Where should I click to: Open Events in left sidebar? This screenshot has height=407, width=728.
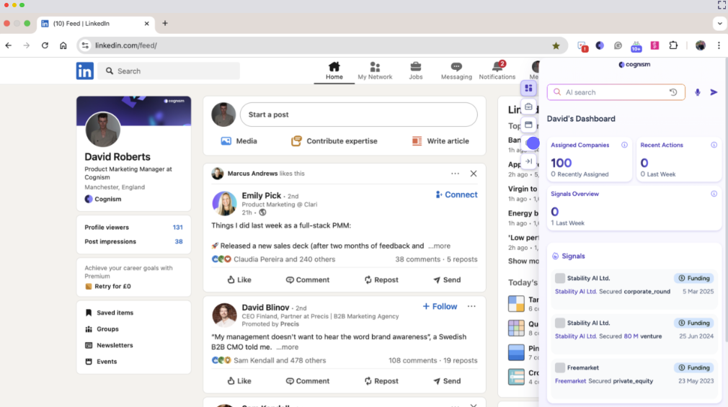click(x=101, y=362)
